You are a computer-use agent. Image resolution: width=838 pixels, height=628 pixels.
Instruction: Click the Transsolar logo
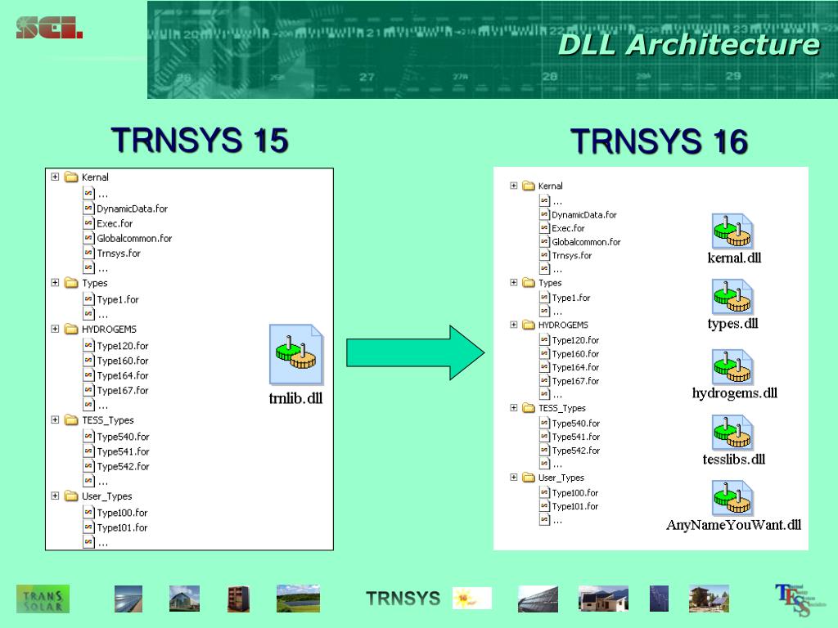click(x=43, y=599)
